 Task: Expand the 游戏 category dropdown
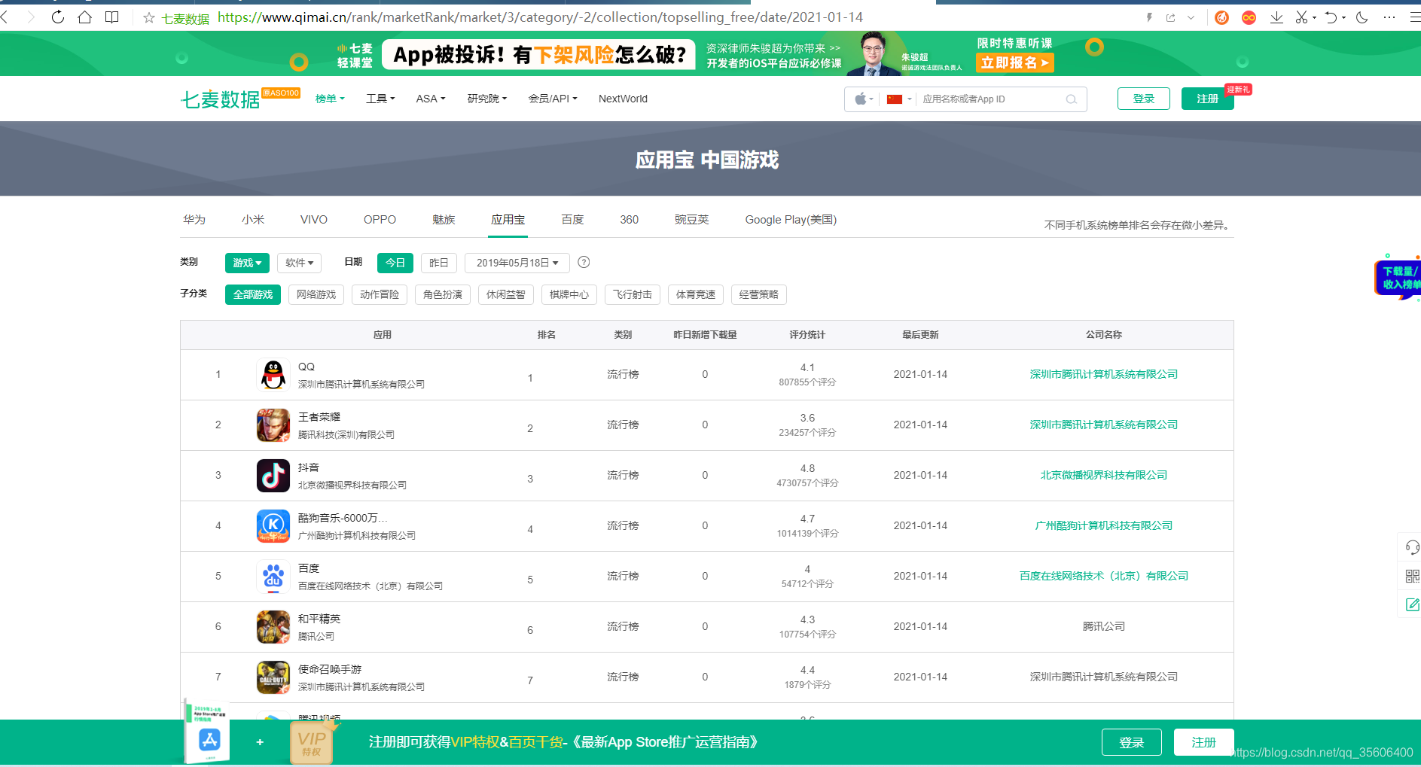click(x=247, y=263)
